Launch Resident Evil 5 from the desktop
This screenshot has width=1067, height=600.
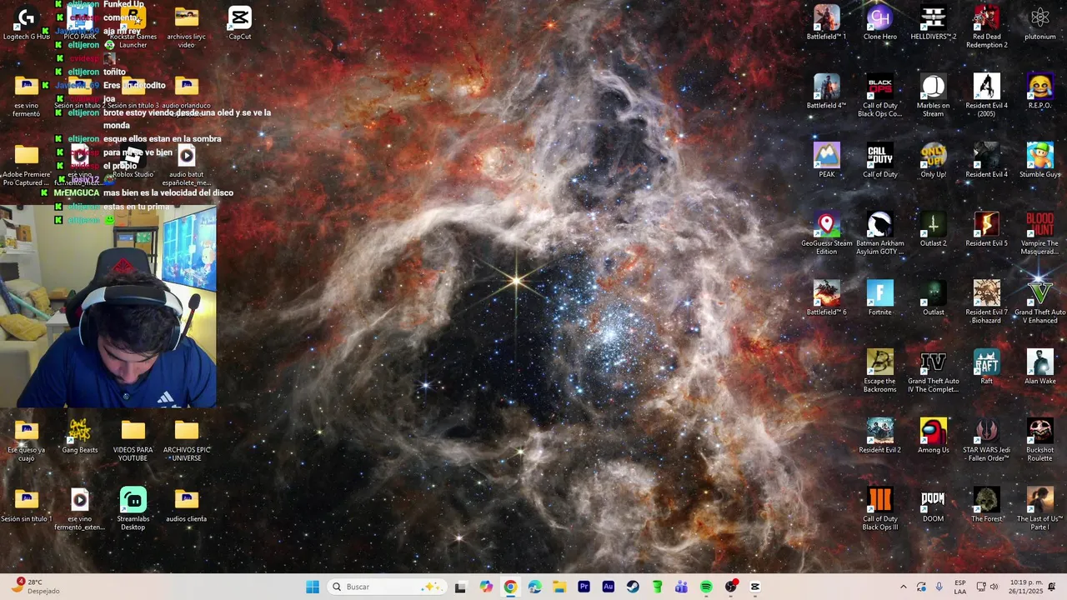(987, 230)
